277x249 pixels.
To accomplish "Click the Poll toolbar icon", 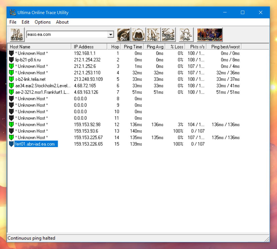I will pos(186,35).
